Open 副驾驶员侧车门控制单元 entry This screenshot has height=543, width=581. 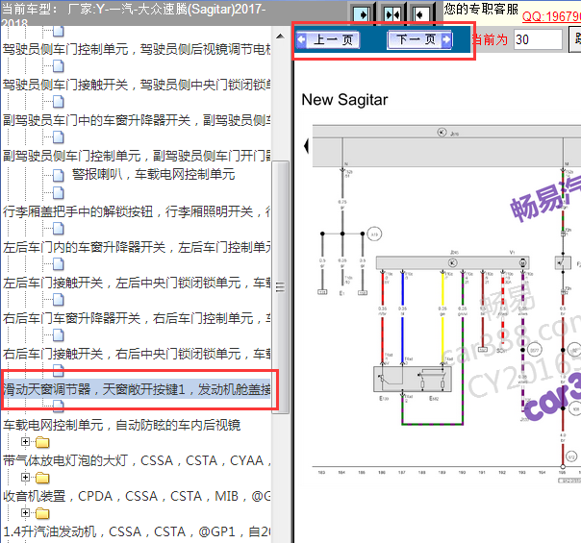(x=137, y=156)
